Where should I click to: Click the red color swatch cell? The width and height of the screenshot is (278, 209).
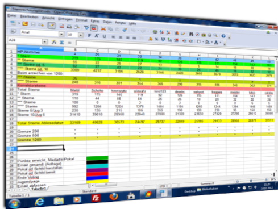[x=97, y=174]
